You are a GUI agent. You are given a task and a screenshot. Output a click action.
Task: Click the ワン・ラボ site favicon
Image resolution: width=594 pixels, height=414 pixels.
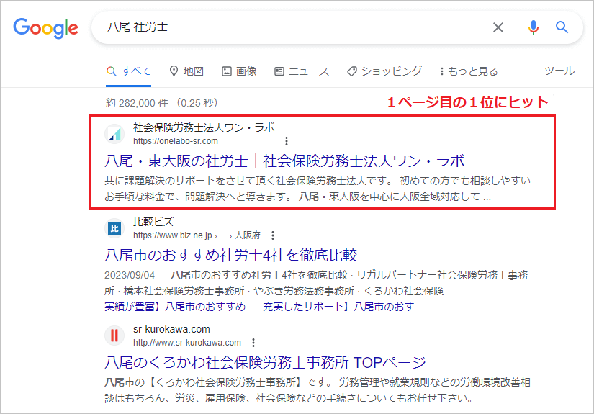114,134
